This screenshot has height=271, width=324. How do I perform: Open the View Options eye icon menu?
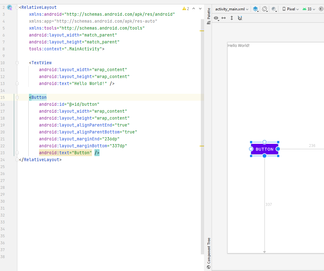(216, 18)
